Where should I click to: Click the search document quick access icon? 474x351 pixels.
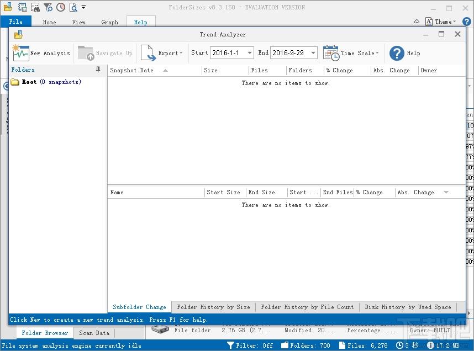point(73,7)
